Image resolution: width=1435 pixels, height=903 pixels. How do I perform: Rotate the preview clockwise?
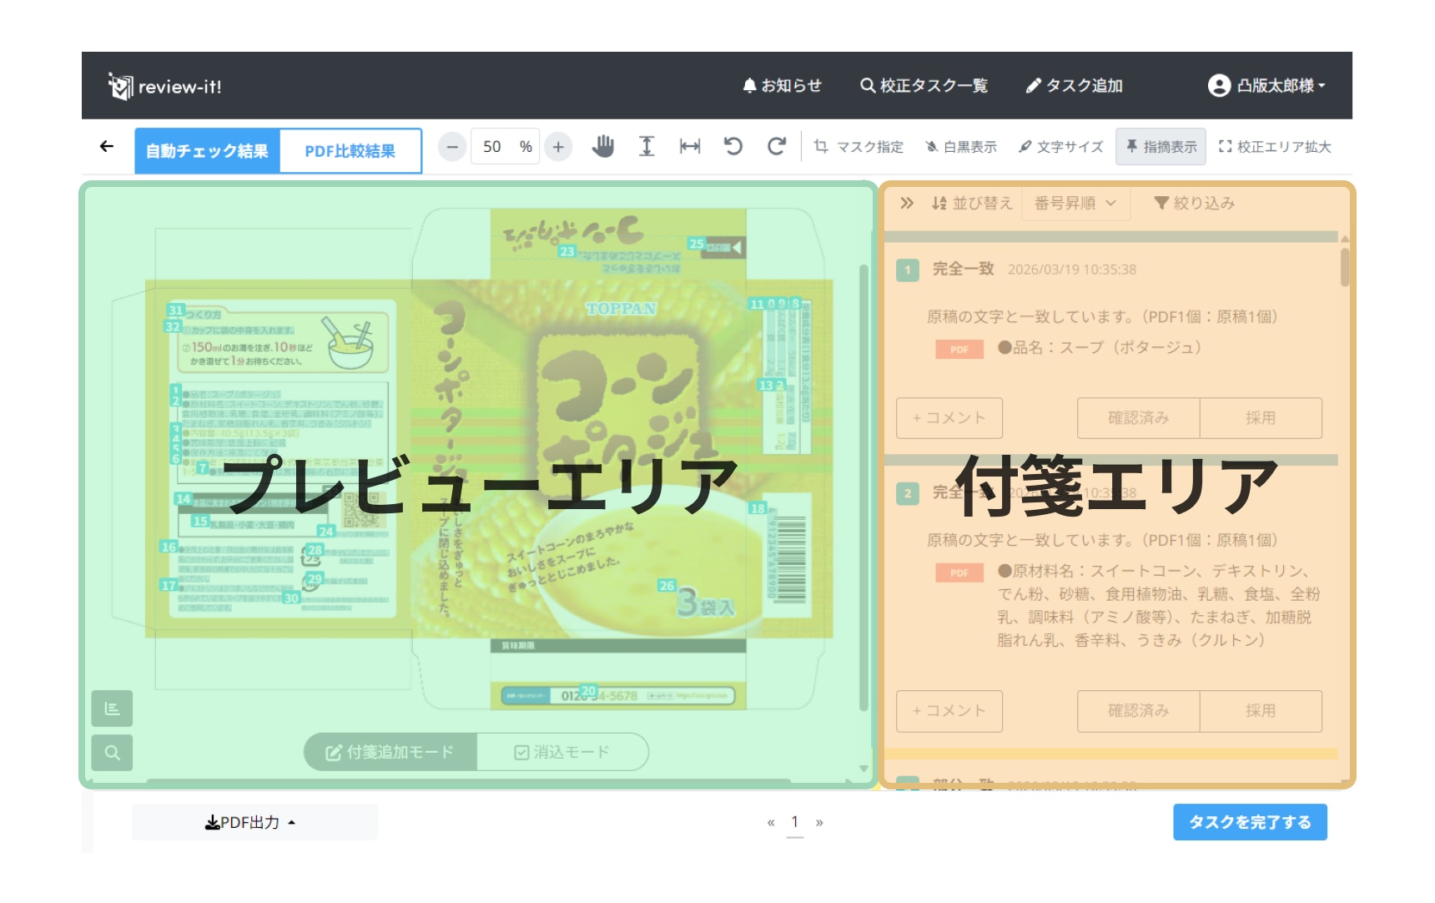777,147
